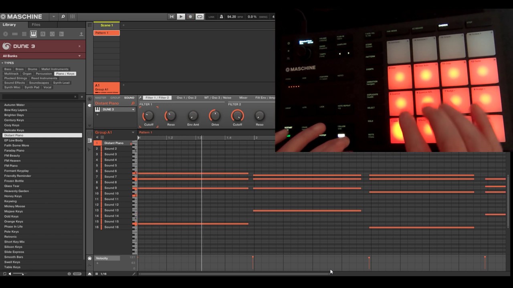The image size is (513, 288).
Task: Select the Projects file type icon
Action: 5,34
